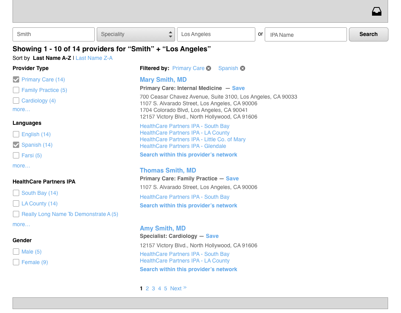Click the Next page double-arrow icon
Image resolution: width=401 pixels, height=313 pixels.
(185, 288)
